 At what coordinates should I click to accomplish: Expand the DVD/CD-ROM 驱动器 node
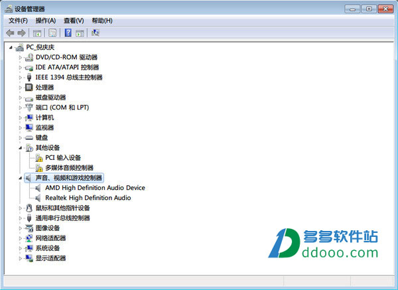[x=21, y=57]
